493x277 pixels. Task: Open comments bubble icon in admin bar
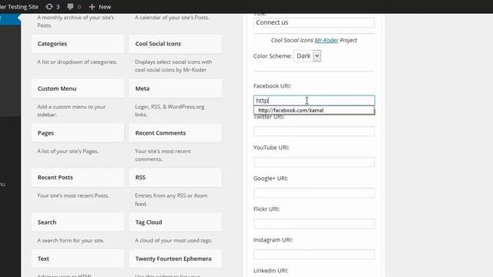pos(70,7)
